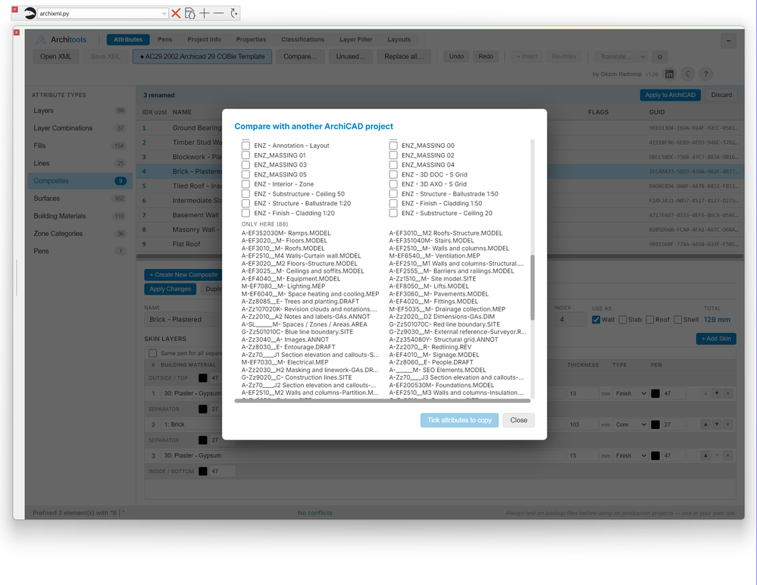757x585 pixels.
Task: Click the Python snake icon beside archixml.py
Action: [30, 14]
